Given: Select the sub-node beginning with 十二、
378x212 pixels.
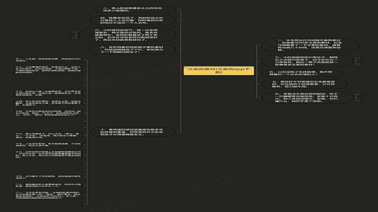Looking at the screenshot, I should click(x=48, y=69).
